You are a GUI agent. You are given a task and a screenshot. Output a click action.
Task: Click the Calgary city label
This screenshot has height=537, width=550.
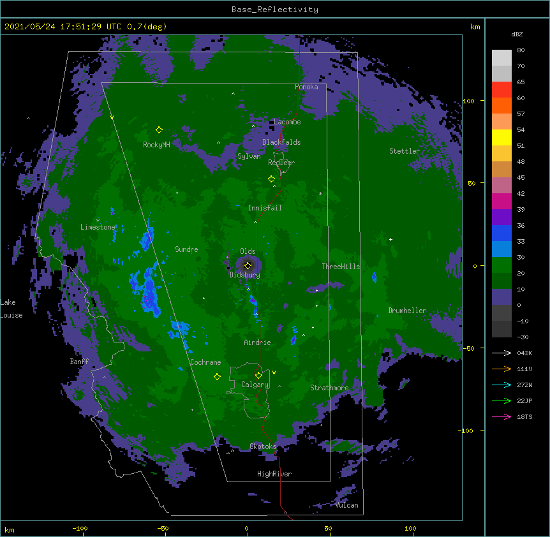255,385
